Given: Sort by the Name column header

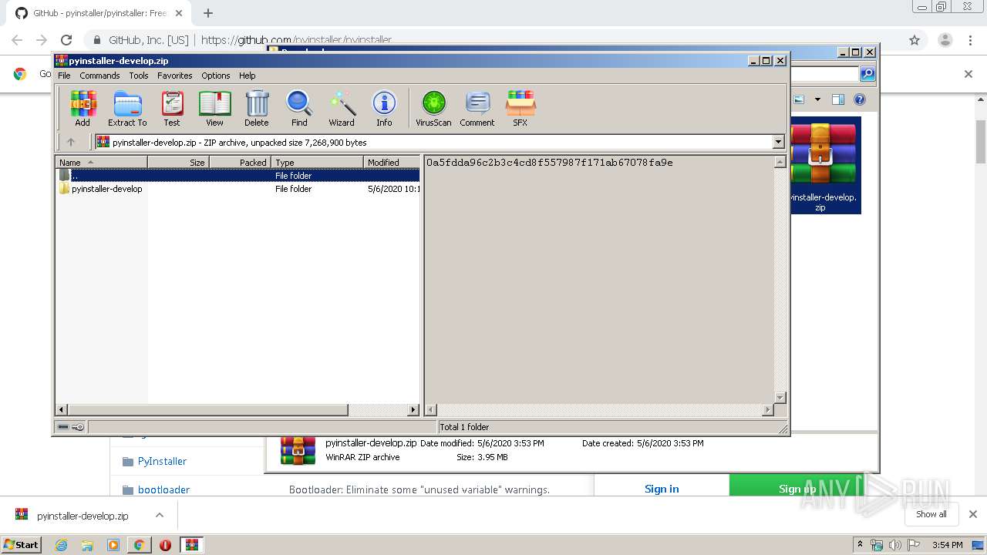Looking at the screenshot, I should pos(101,163).
